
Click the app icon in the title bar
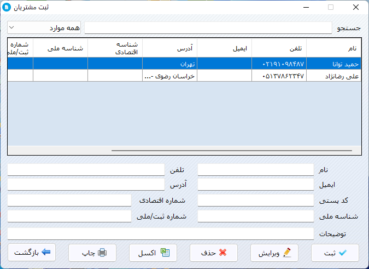[x=7, y=7]
